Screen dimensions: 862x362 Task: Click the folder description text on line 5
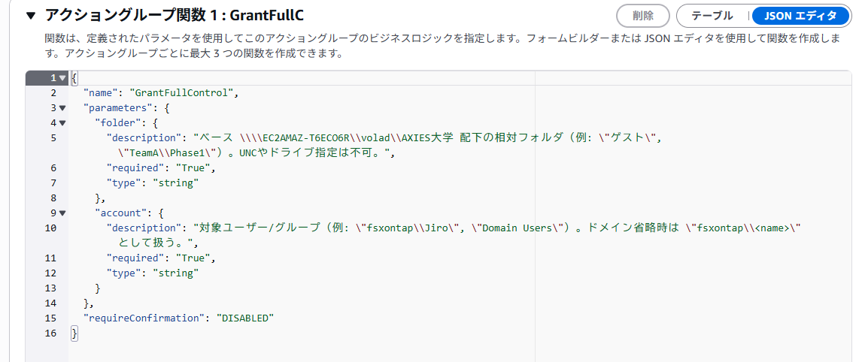[x=428, y=146]
